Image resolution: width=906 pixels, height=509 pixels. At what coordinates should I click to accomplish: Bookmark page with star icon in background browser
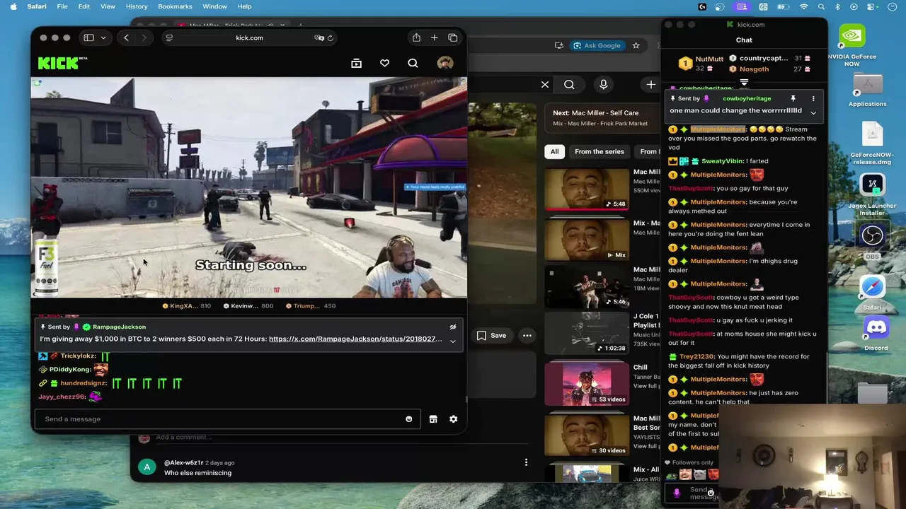(x=636, y=45)
